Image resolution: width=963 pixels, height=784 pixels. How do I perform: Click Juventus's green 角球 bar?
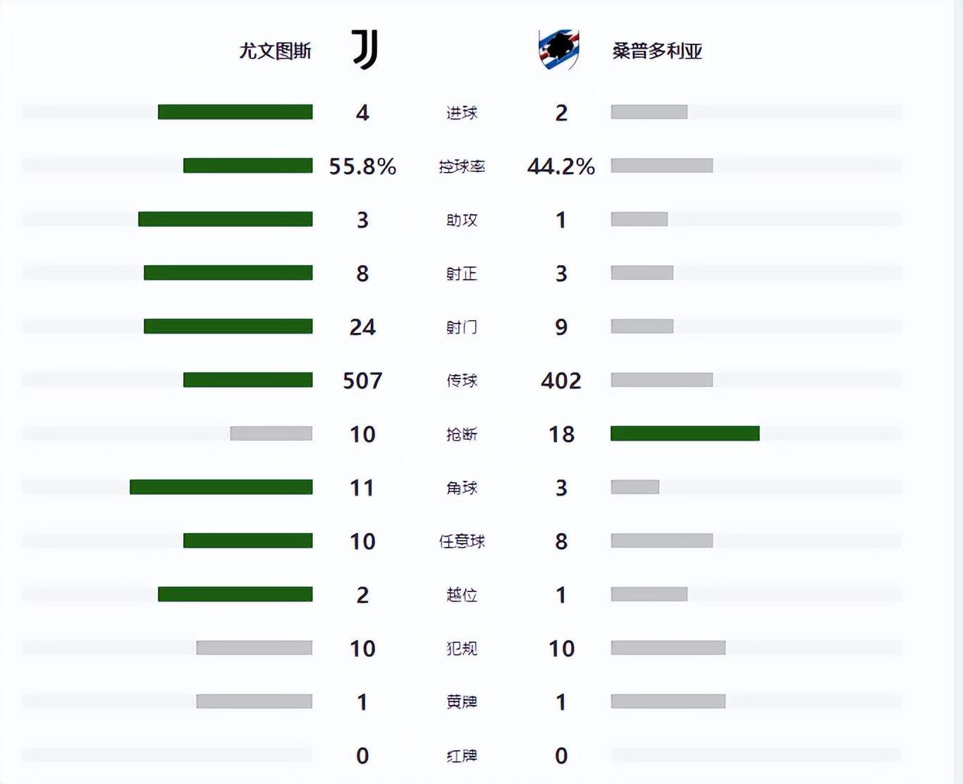click(221, 487)
